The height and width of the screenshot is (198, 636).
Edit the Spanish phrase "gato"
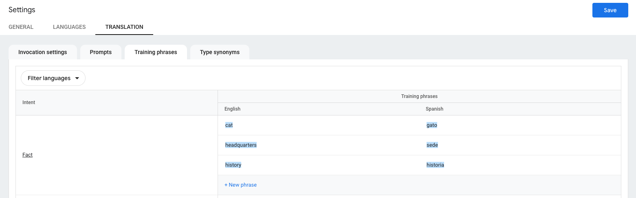[431, 125]
